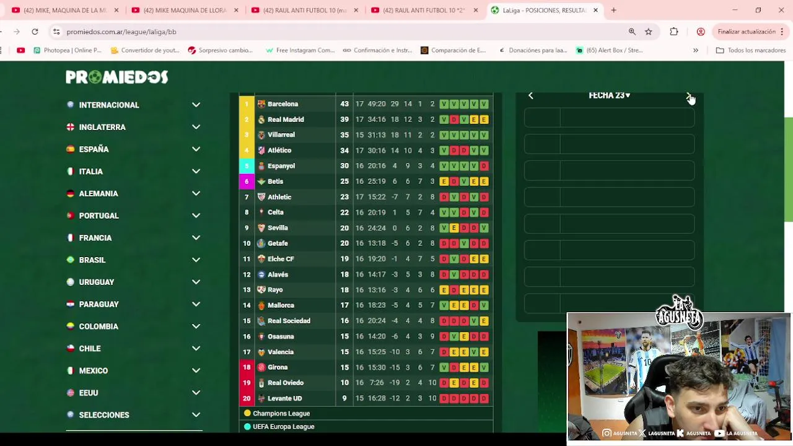Expand the FRANCIA leagues chevron
This screenshot has width=793, height=446.
point(196,238)
